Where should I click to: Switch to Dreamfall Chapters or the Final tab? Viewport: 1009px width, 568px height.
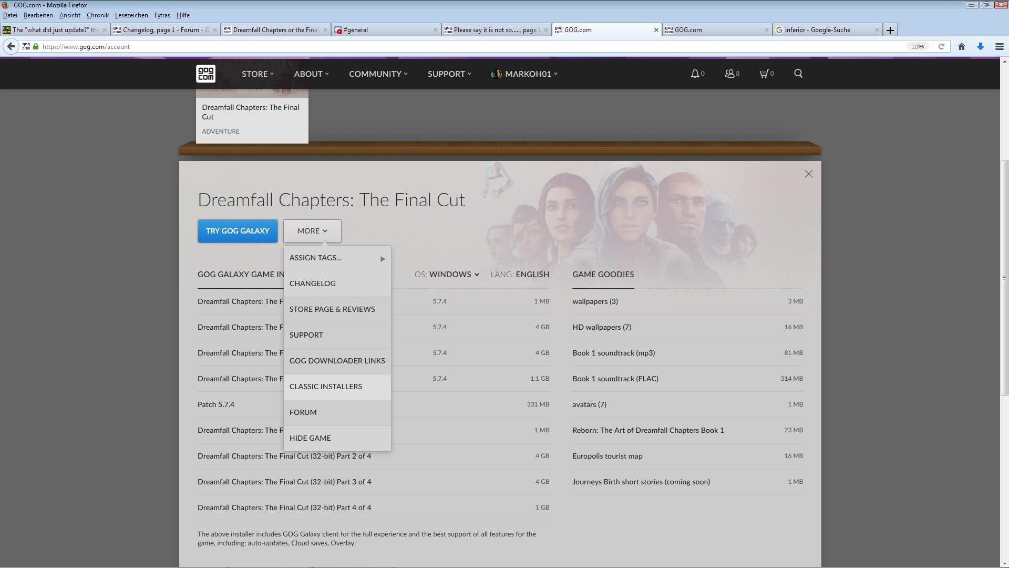point(275,30)
